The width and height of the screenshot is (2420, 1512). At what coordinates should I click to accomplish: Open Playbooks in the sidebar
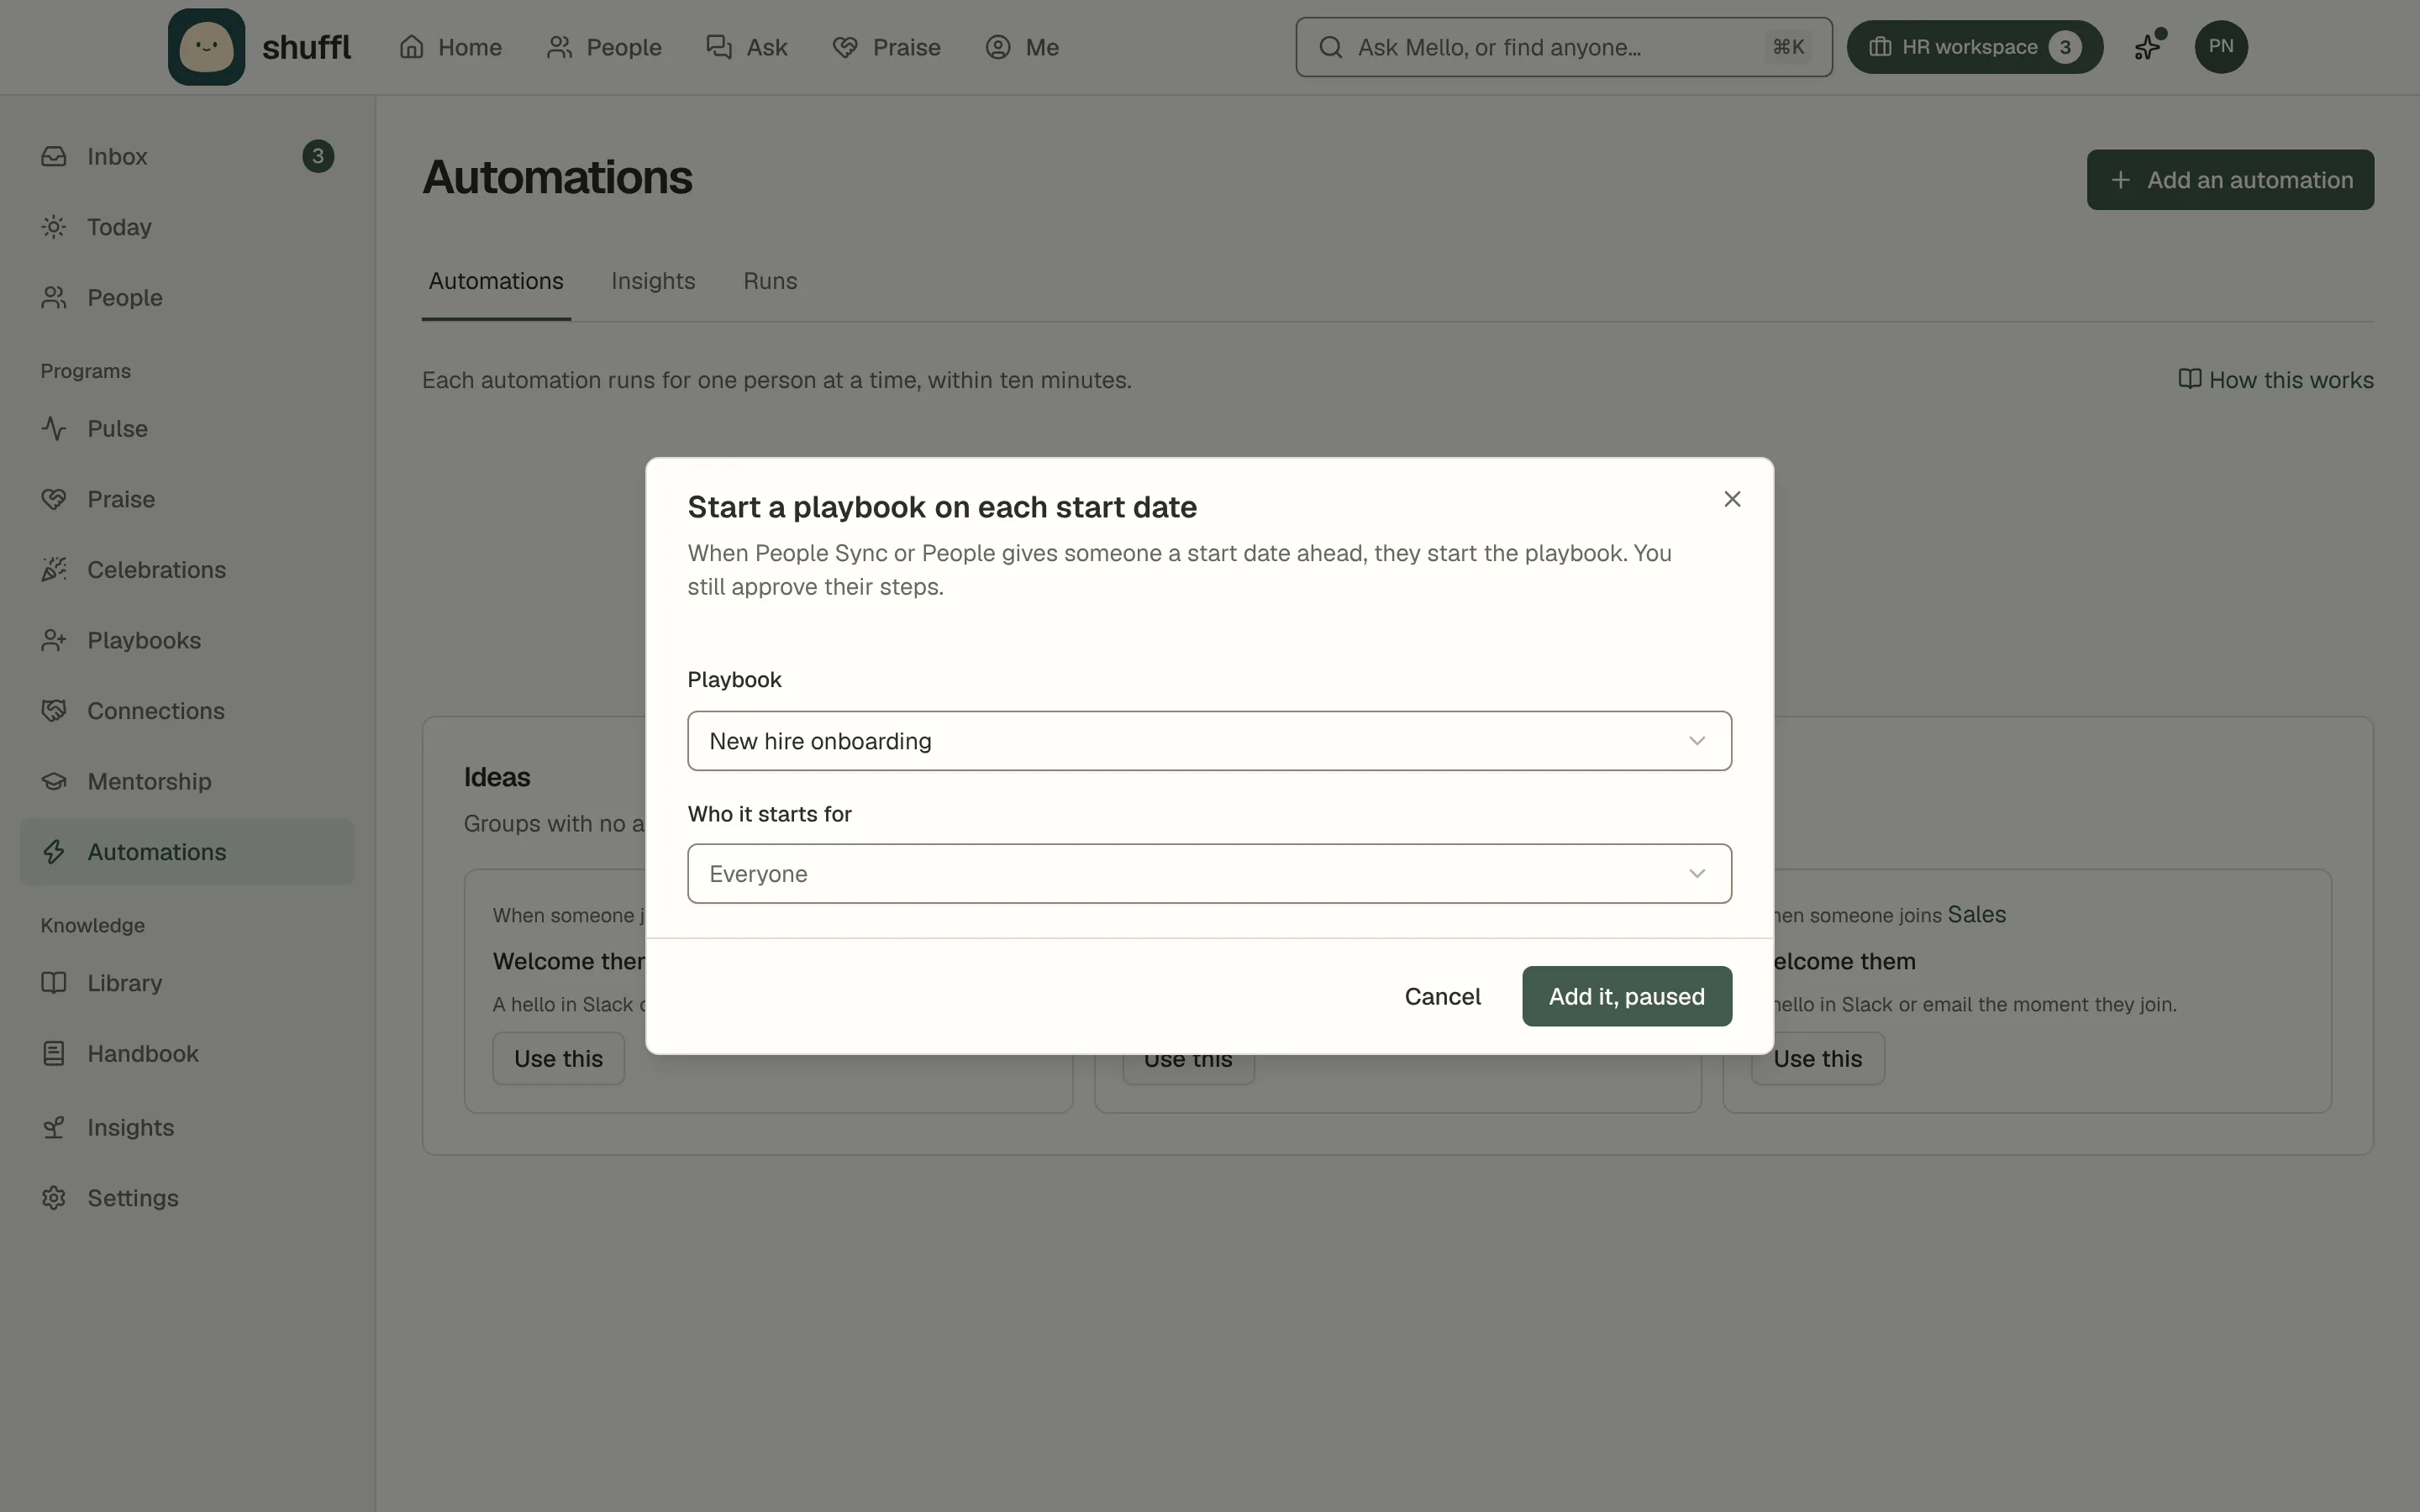point(187,640)
